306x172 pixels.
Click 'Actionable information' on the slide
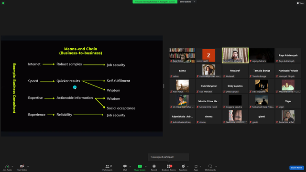tap(75, 97)
